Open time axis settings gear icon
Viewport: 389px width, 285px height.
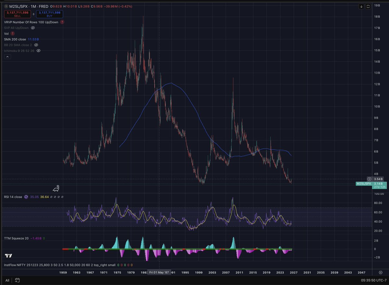381,273
